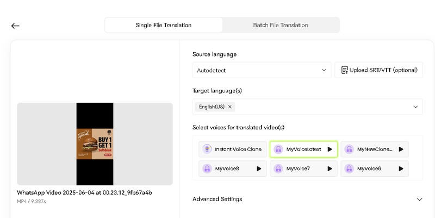
Task: Click the upload SRT/VTT file icon
Action: (344, 70)
